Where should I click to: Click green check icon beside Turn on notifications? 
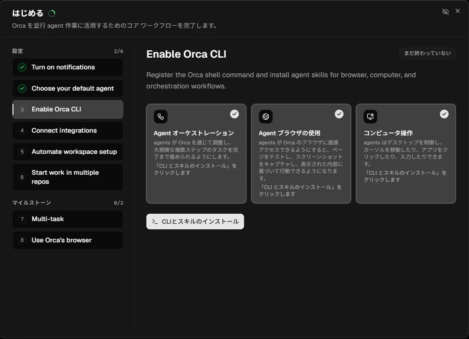pyautogui.click(x=22, y=67)
